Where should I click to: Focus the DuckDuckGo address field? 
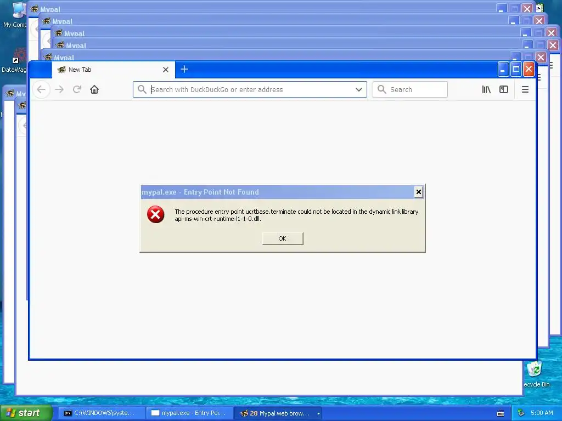click(250, 89)
